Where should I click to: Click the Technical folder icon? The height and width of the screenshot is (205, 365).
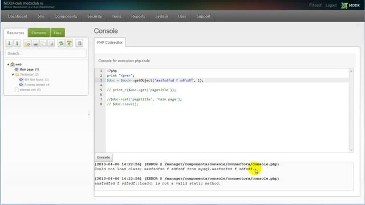tap(17, 75)
